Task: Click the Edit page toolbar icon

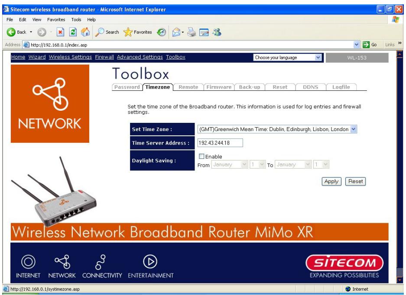Action: pos(204,32)
